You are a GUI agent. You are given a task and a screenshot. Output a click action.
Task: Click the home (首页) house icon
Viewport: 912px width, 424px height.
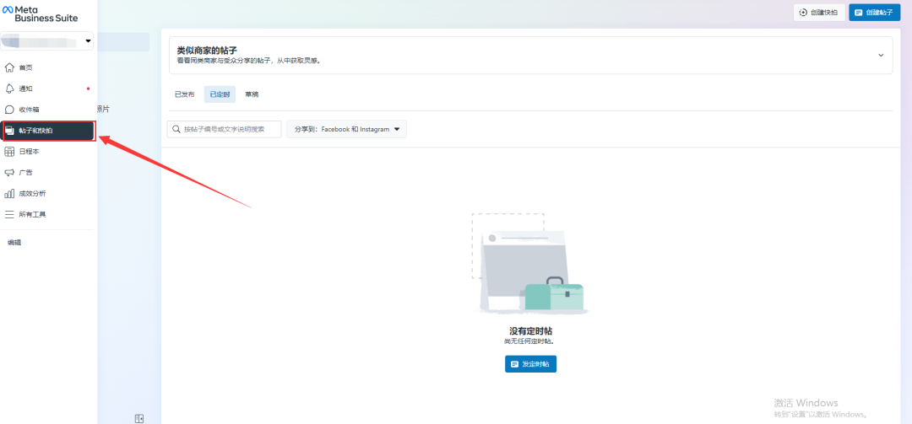(x=9, y=68)
